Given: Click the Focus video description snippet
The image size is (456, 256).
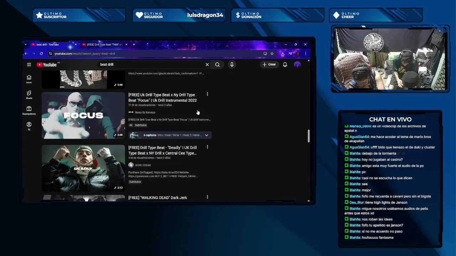Looking at the screenshot, I should (169, 119).
